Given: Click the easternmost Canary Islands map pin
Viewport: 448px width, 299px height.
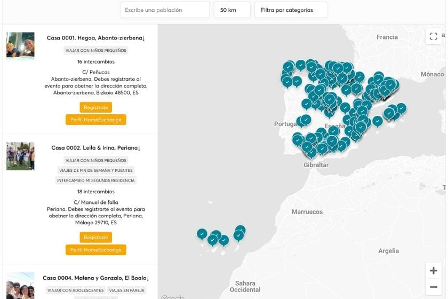Looking at the screenshot, I should pos(241,230).
